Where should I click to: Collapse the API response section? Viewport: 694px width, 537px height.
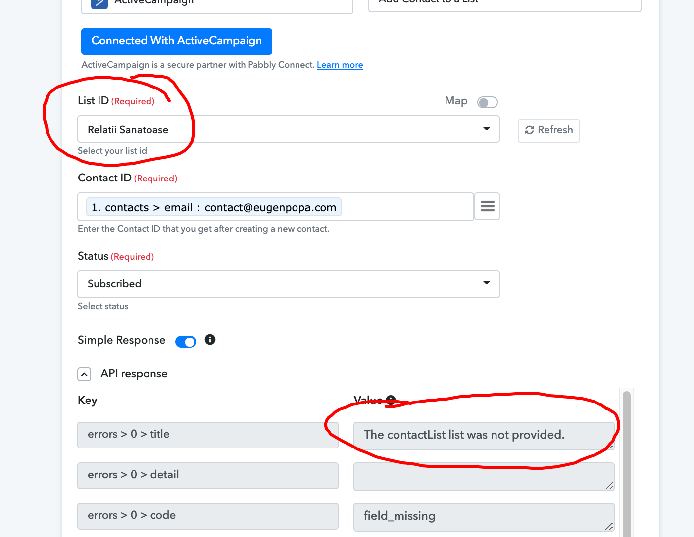pos(85,374)
